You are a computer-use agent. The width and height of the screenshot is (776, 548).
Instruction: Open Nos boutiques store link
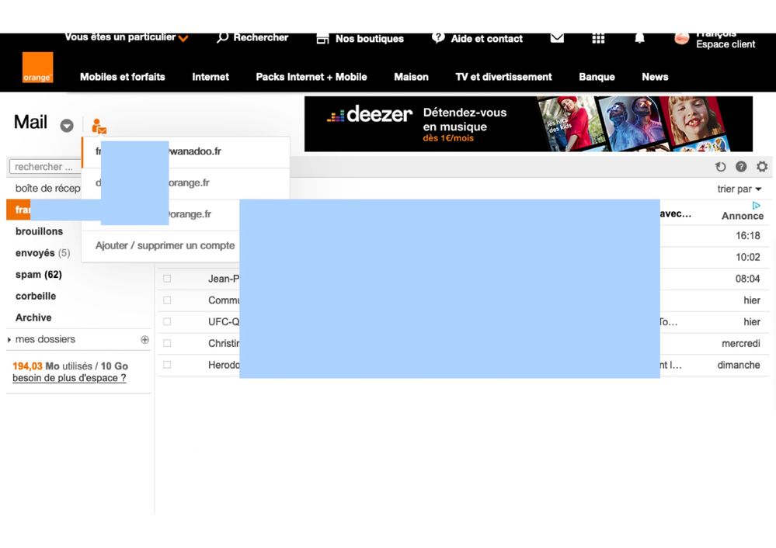pos(360,39)
